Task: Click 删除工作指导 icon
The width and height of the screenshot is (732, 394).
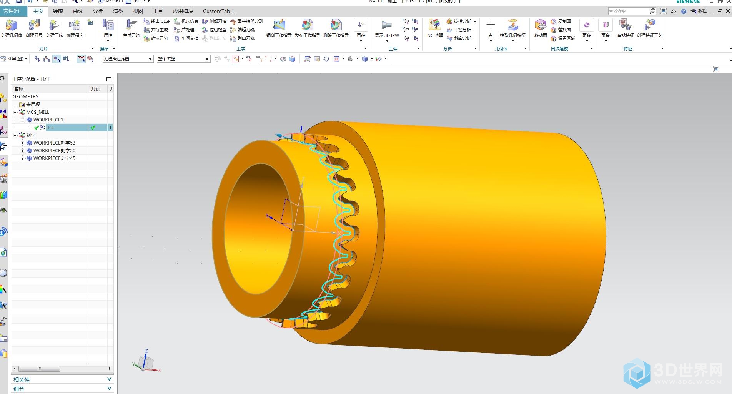Action: coord(336,25)
